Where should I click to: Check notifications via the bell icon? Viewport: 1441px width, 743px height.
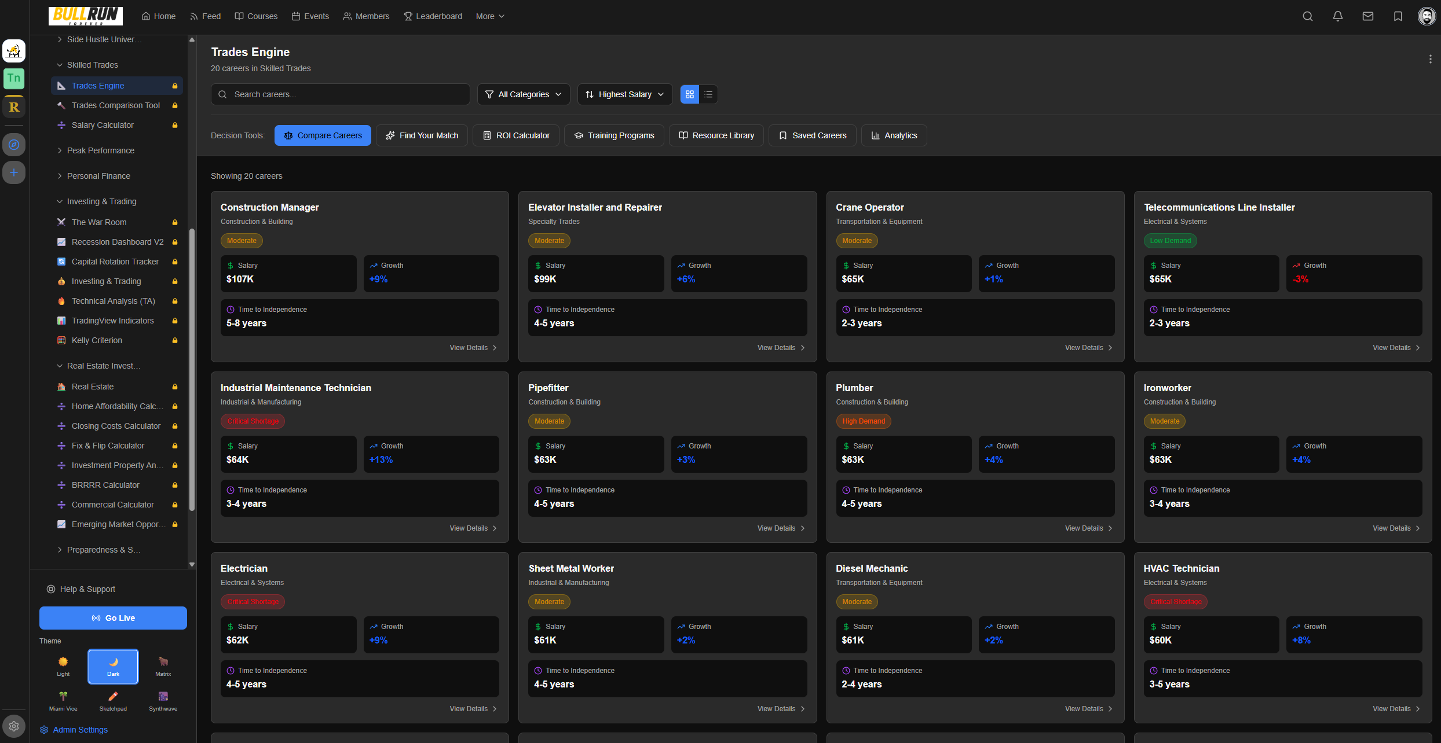1338,16
